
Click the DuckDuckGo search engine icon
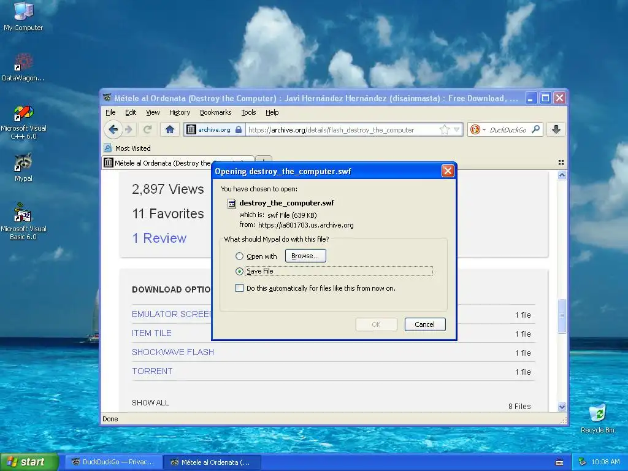475,129
